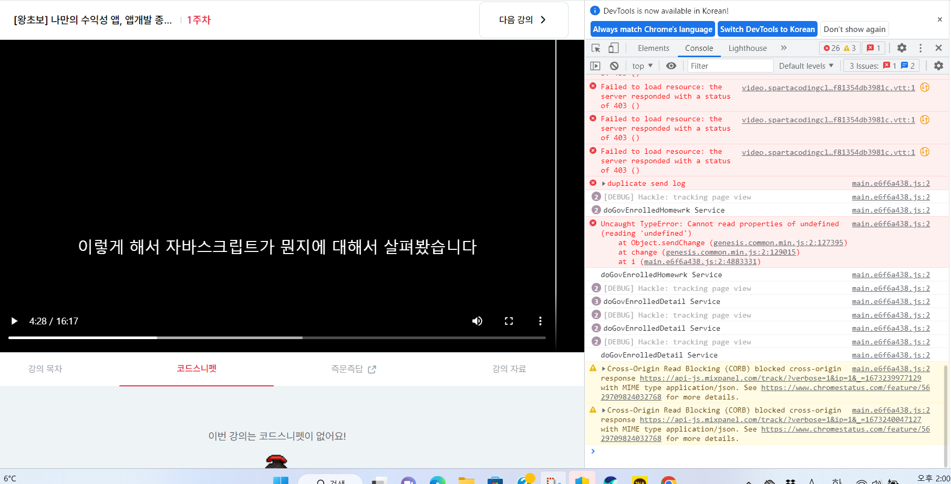951x484 pixels.
Task: Select the 코드스니펫 tab
Action: point(197,369)
